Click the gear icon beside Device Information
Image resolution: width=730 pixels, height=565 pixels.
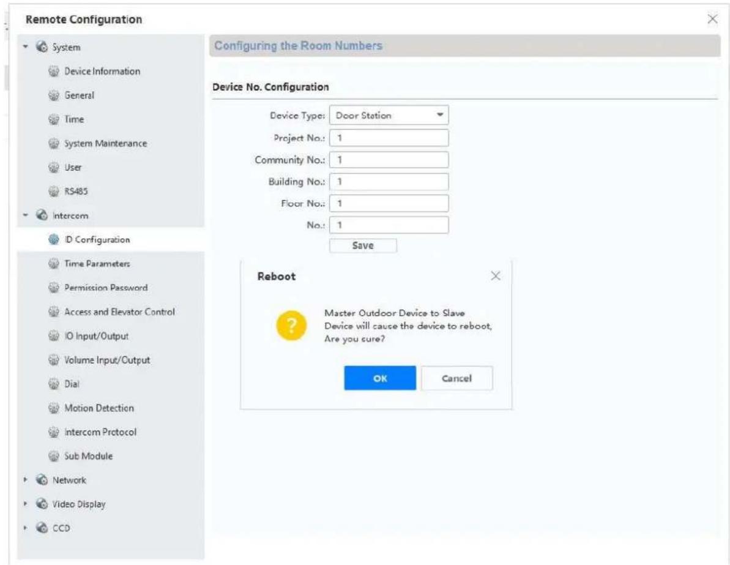pyautogui.click(x=54, y=71)
